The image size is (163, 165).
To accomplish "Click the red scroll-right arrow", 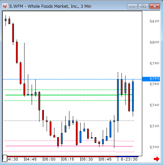I will click(x=157, y=159).
